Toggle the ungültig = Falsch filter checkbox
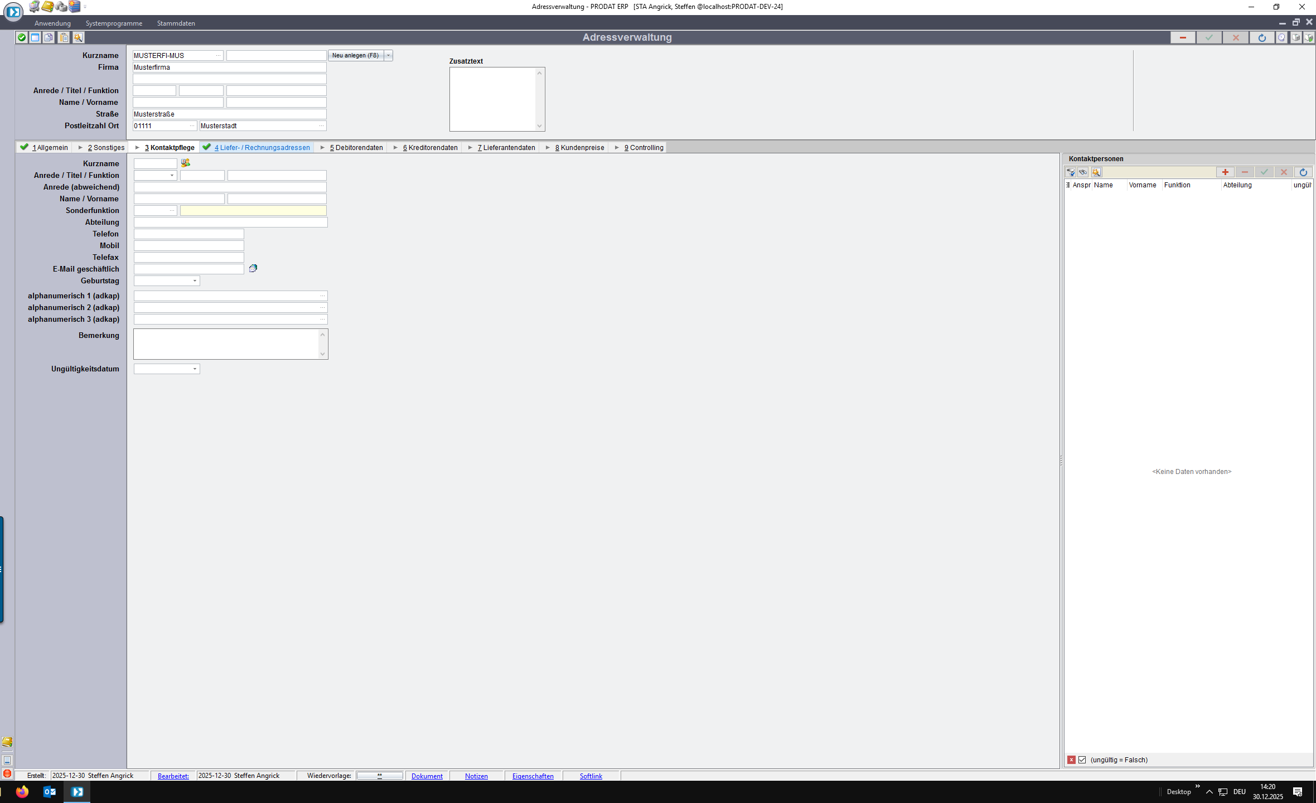 click(x=1082, y=760)
